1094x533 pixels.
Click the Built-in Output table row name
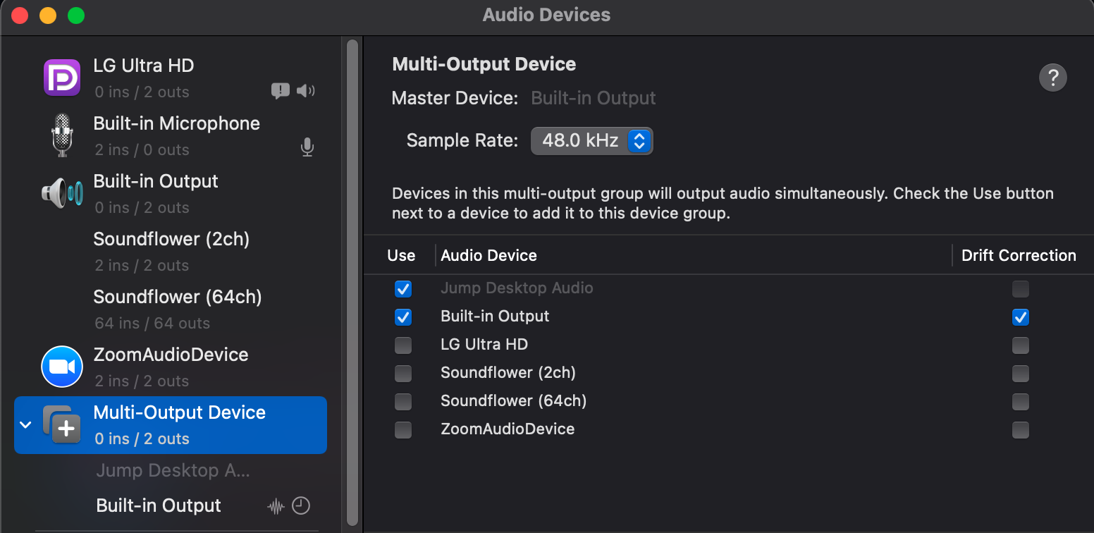(x=495, y=316)
